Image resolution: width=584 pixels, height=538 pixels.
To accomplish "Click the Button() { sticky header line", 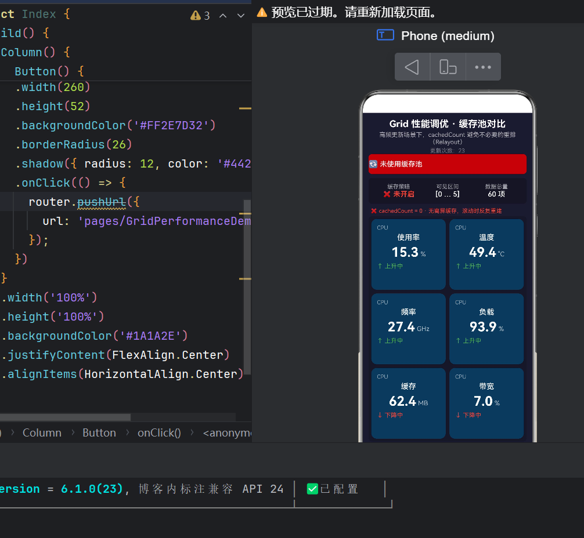I will click(x=49, y=71).
